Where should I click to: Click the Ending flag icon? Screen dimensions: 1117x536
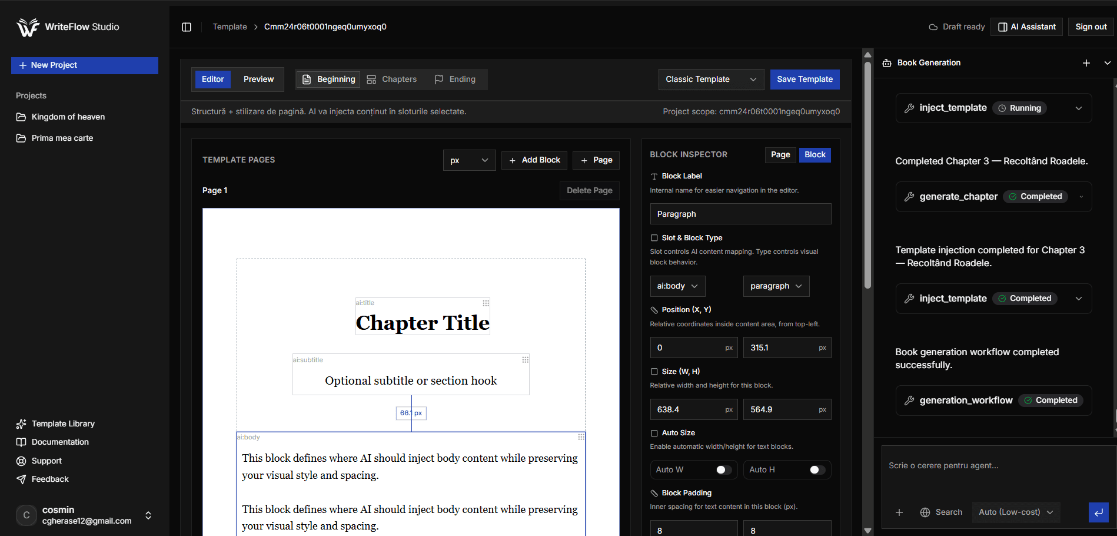pos(438,79)
